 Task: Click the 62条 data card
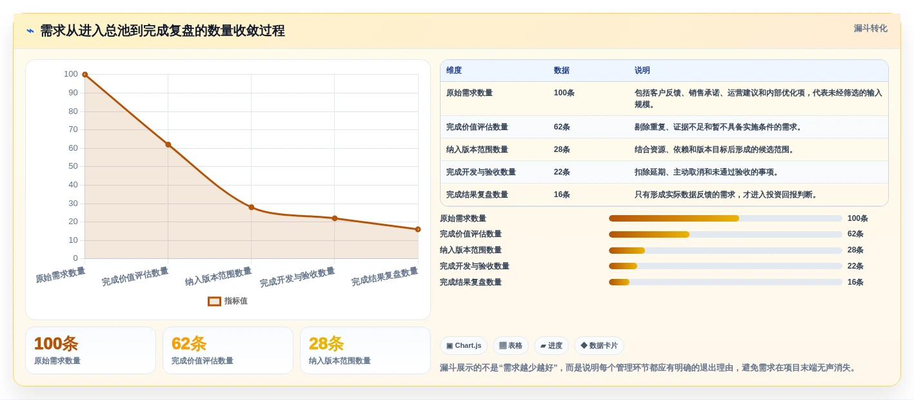pyautogui.click(x=228, y=350)
